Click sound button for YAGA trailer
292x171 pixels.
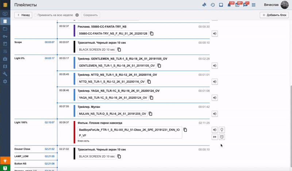pyautogui.click(x=215, y=98)
